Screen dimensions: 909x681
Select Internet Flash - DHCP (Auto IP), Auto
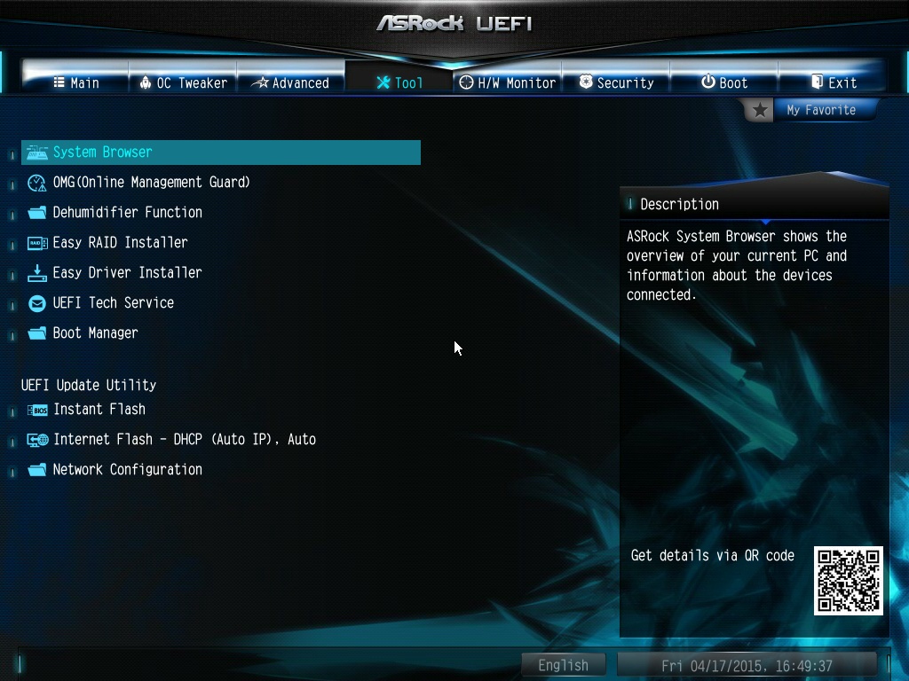185,440
